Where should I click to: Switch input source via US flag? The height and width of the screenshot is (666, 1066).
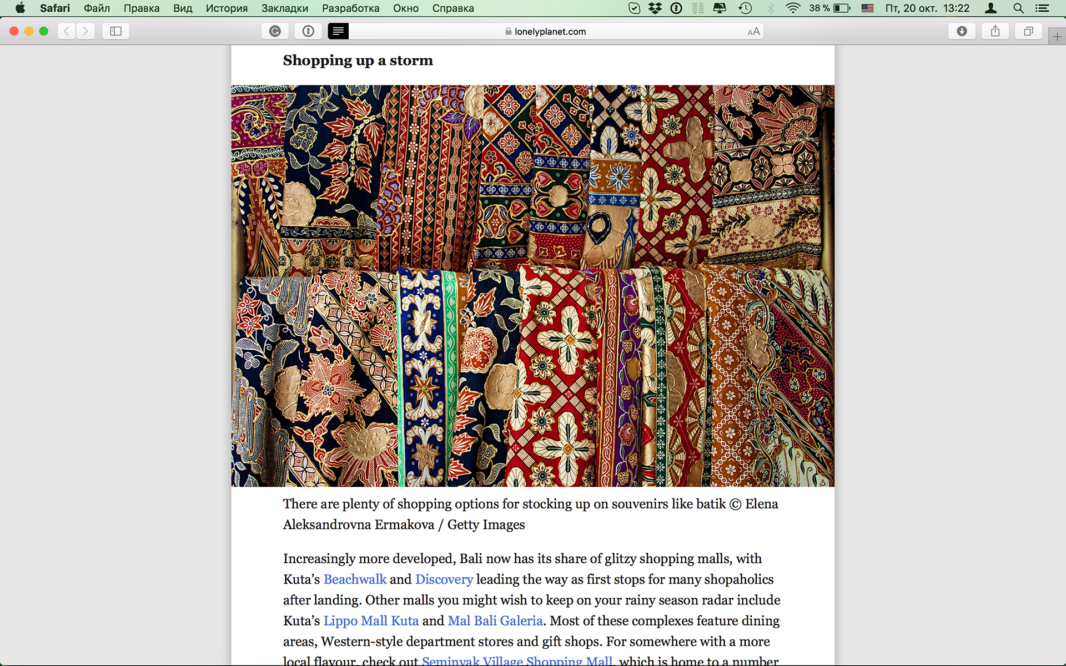pos(867,8)
